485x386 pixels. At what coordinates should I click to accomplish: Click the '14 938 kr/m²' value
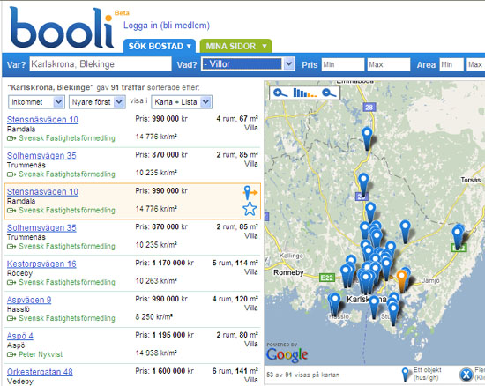(156, 353)
